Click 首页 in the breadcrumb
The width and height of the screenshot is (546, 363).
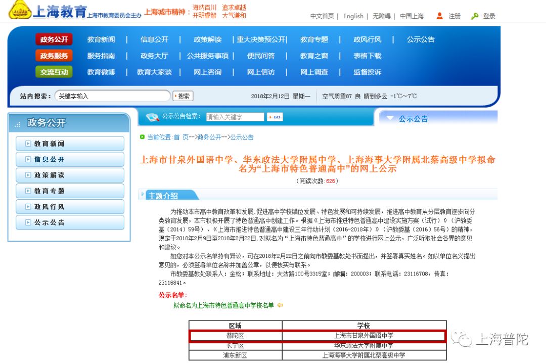point(181,137)
